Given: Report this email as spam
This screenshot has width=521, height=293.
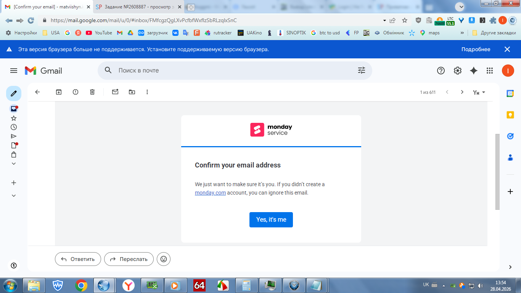Looking at the screenshot, I should pyautogui.click(x=76, y=92).
